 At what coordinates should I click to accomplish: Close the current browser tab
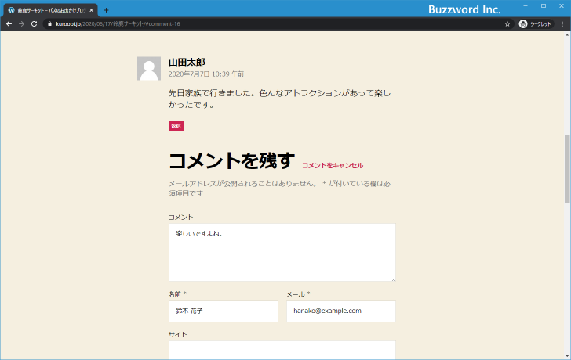coord(92,10)
